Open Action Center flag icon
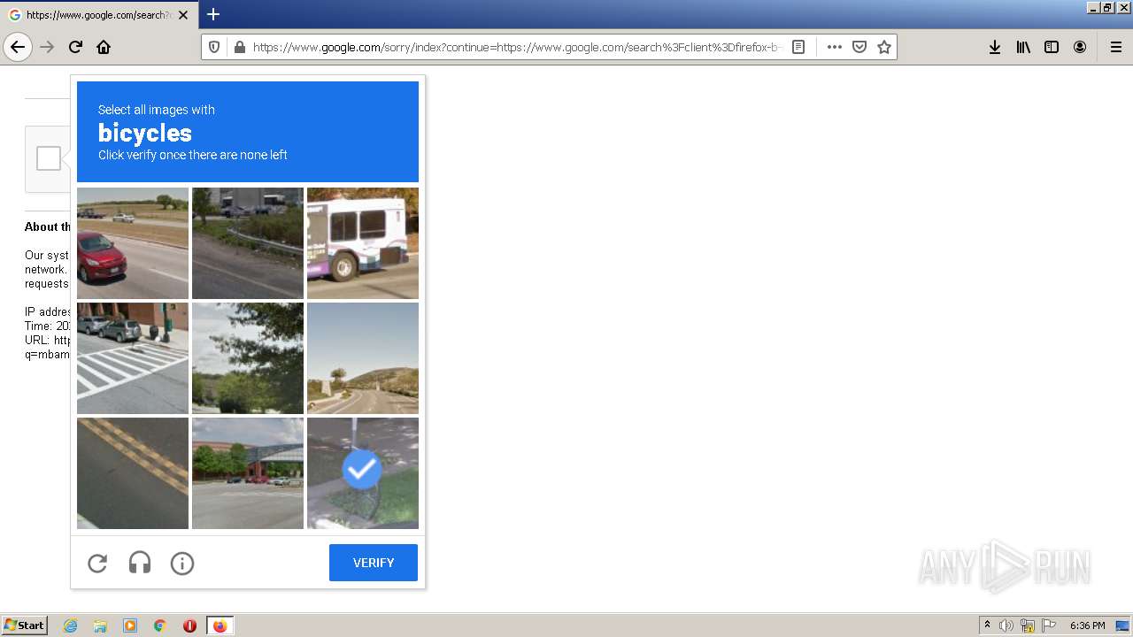The image size is (1133, 637). click(x=1049, y=625)
